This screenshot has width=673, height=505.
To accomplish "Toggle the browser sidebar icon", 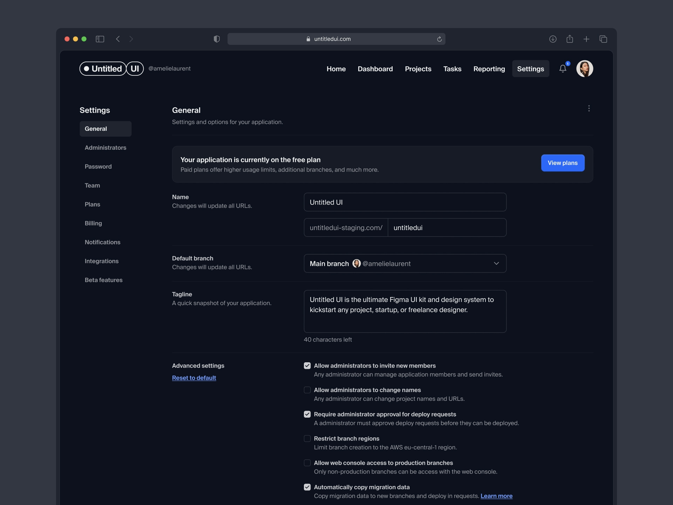I will [x=100, y=39].
